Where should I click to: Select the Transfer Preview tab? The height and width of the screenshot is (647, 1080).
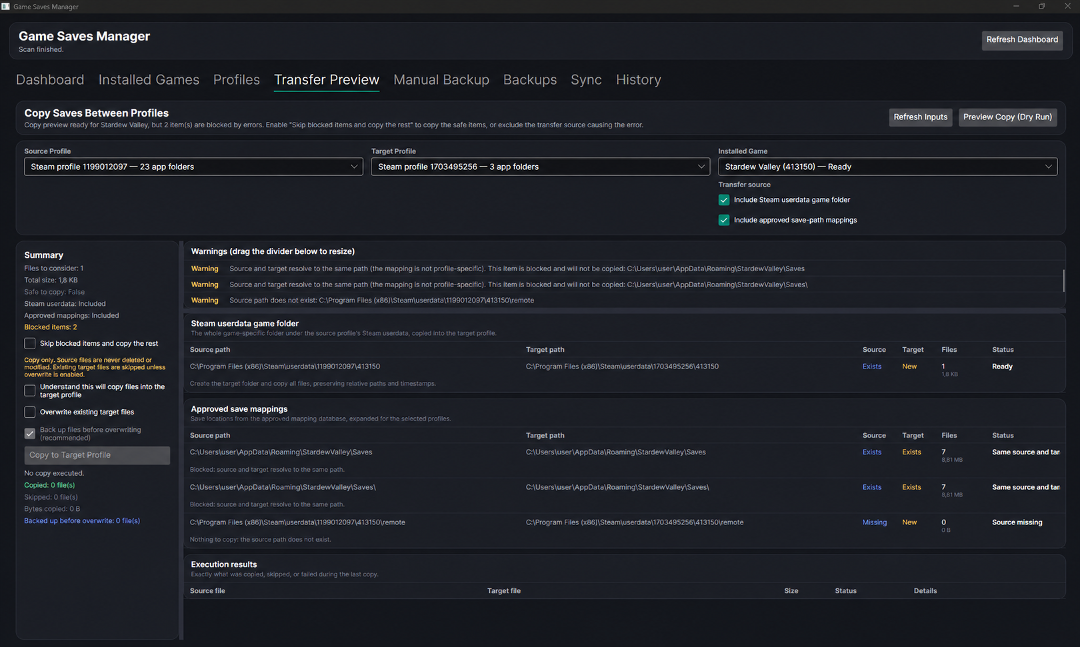point(327,80)
